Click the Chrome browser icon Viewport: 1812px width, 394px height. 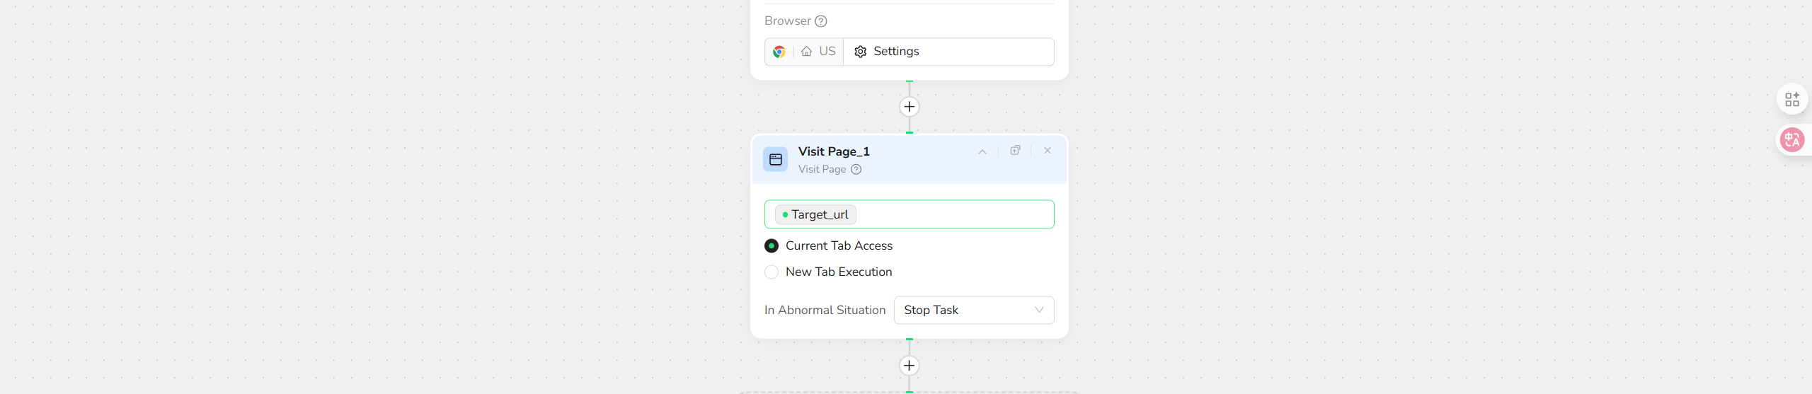coord(779,52)
